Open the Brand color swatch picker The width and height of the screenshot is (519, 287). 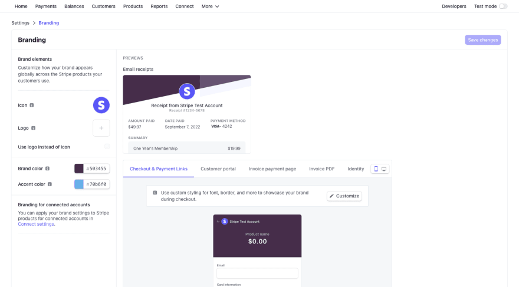click(79, 169)
